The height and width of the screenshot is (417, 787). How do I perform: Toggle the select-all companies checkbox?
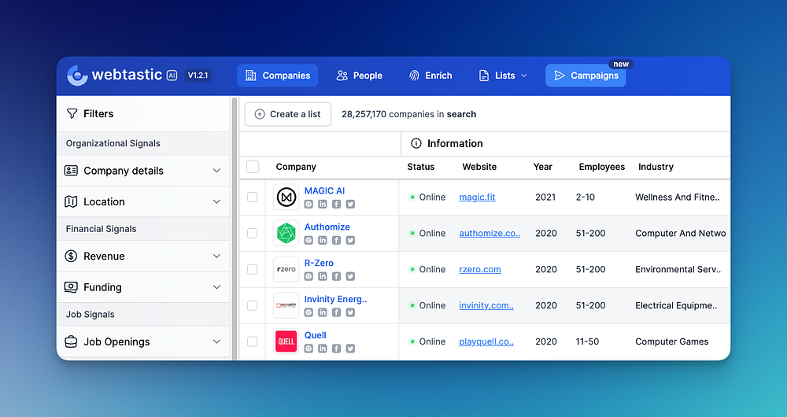[253, 167]
